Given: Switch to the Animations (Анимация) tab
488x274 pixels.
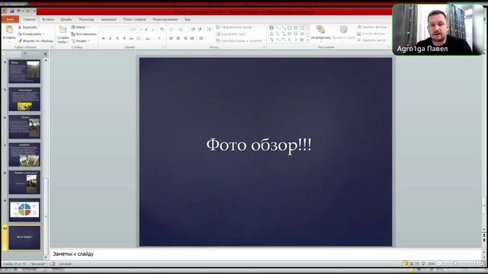Looking at the screenshot, I should pos(108,19).
